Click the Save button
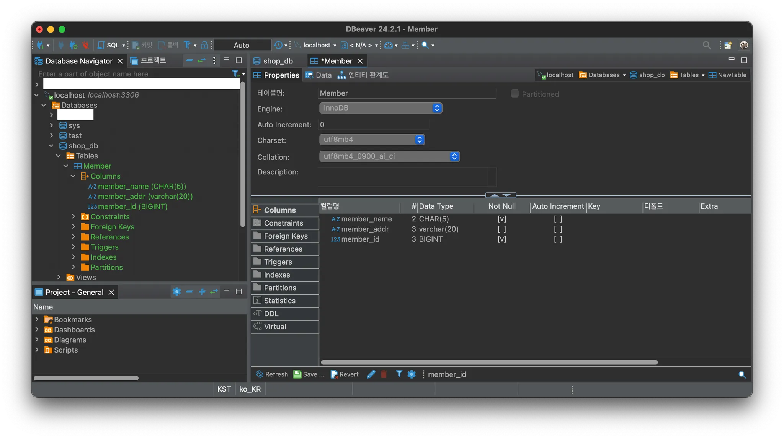The height and width of the screenshot is (439, 784). [309, 374]
